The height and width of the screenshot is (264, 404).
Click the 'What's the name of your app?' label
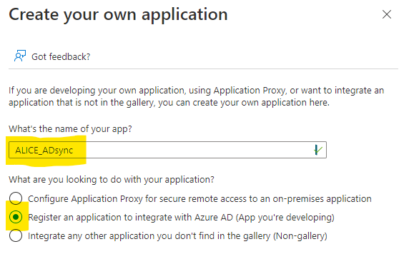tap(70, 128)
